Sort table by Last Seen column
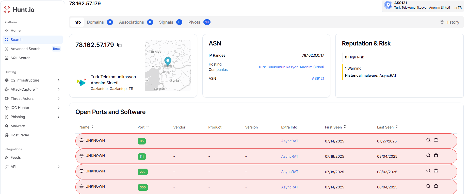This screenshot has width=468, height=194. (x=388, y=127)
